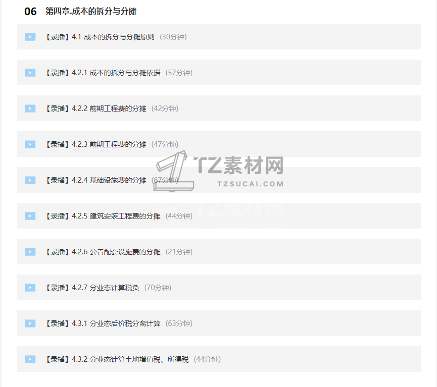This screenshot has width=437, height=387.
Task: Click play icon for lesson 4.2.1 成本的拆分与分摊依据
Action: point(30,73)
